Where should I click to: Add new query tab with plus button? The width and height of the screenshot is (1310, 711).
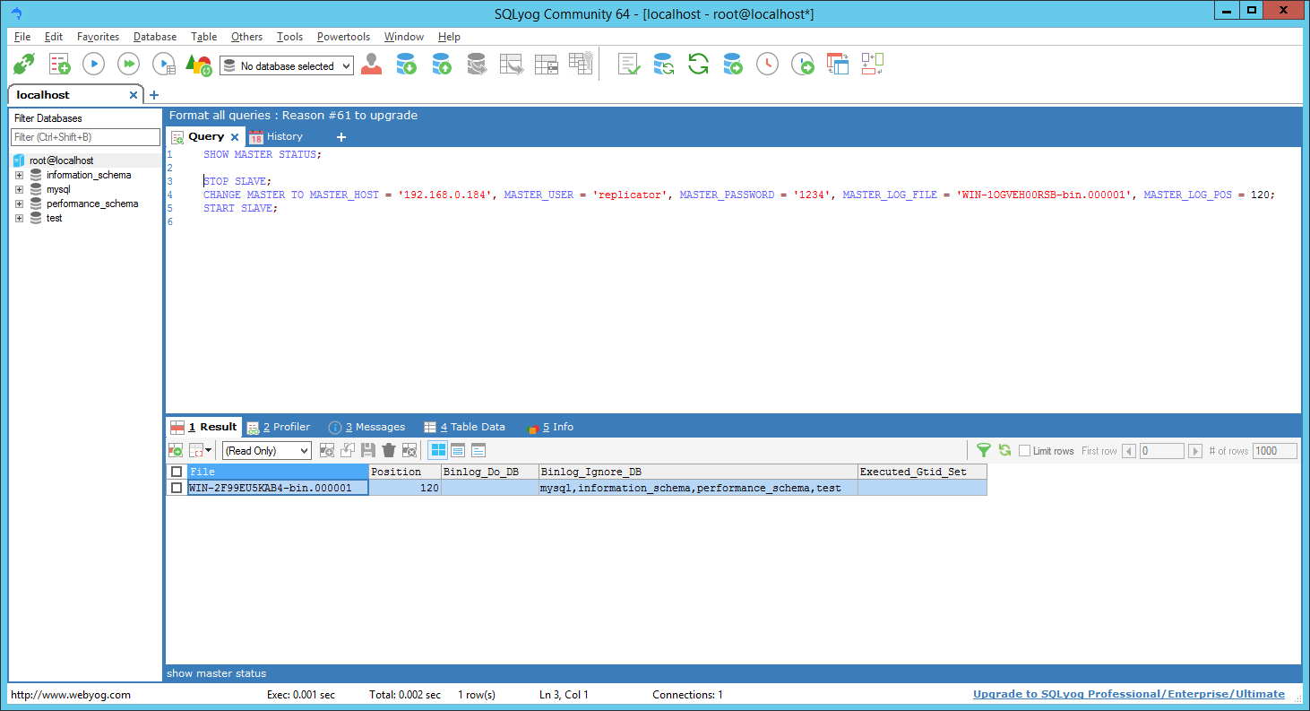(340, 137)
